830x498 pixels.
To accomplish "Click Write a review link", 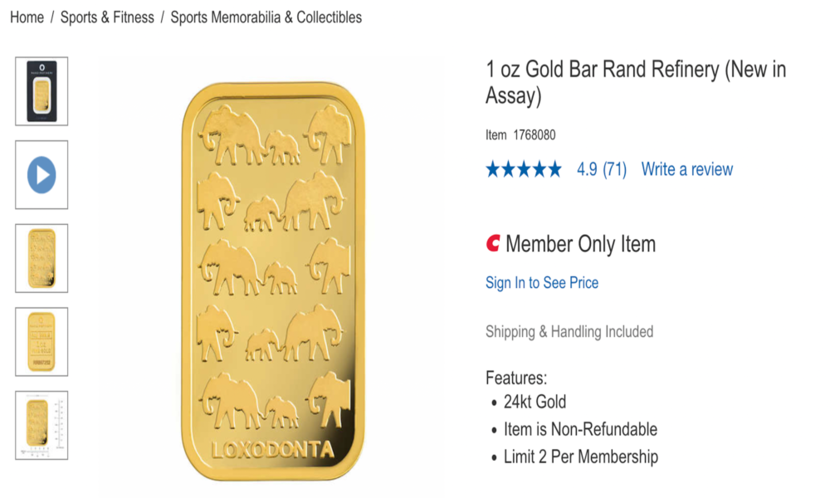I will click(687, 170).
